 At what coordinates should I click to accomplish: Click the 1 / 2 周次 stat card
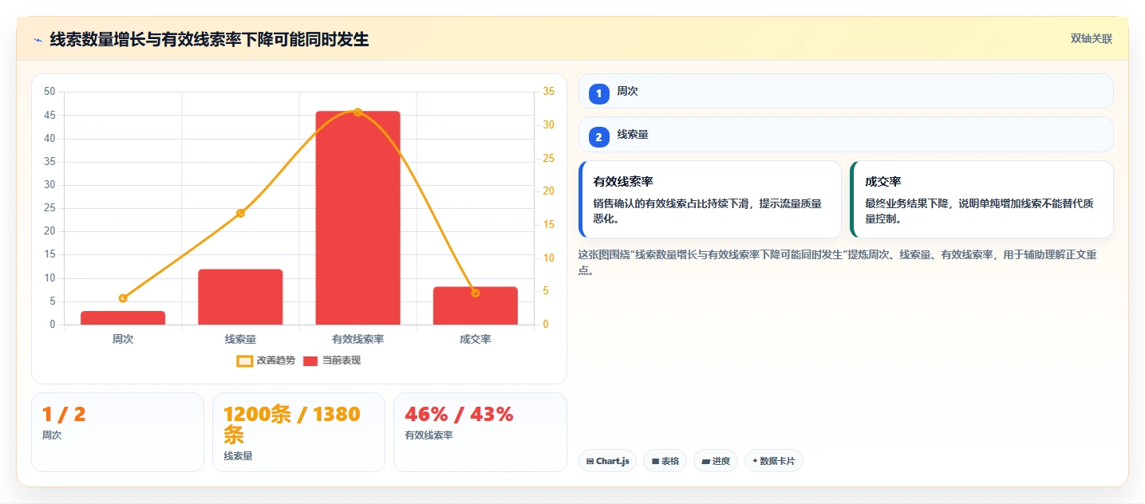click(x=117, y=432)
